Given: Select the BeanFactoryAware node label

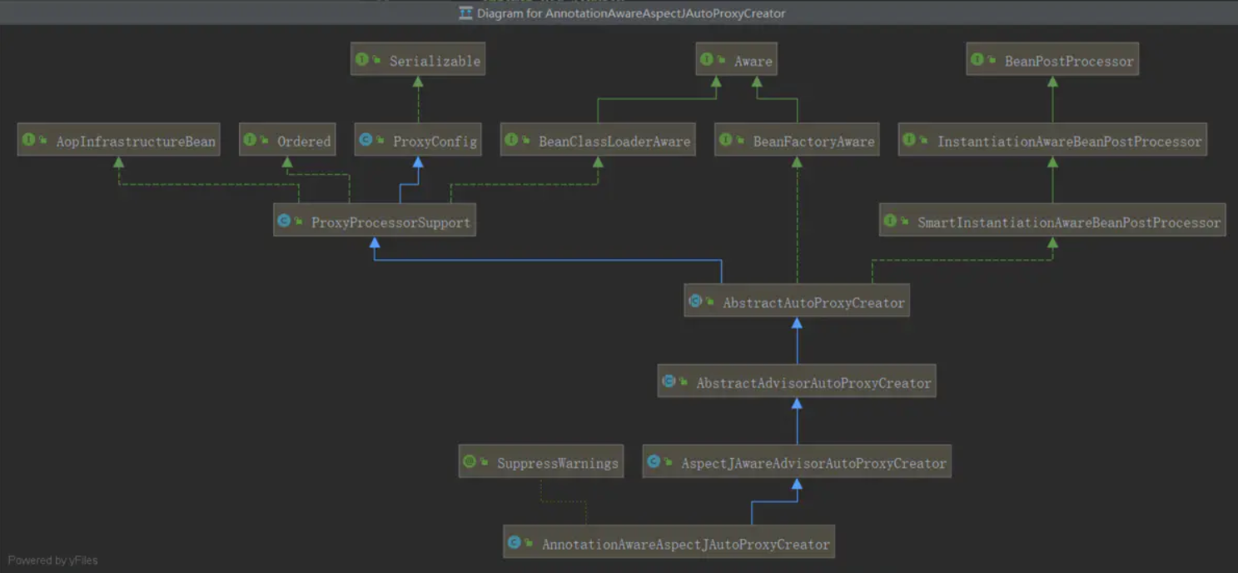Looking at the screenshot, I should (x=814, y=142).
